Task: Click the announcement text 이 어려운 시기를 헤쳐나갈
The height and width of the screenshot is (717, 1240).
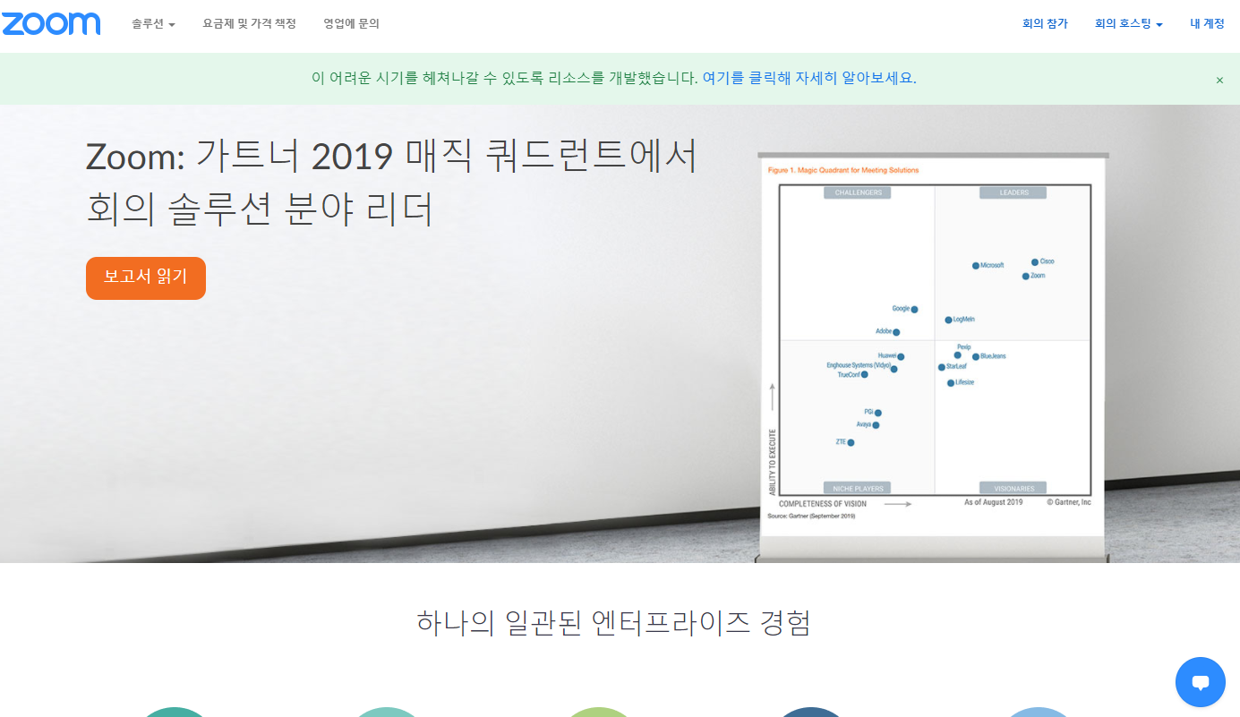Action: pos(505,78)
